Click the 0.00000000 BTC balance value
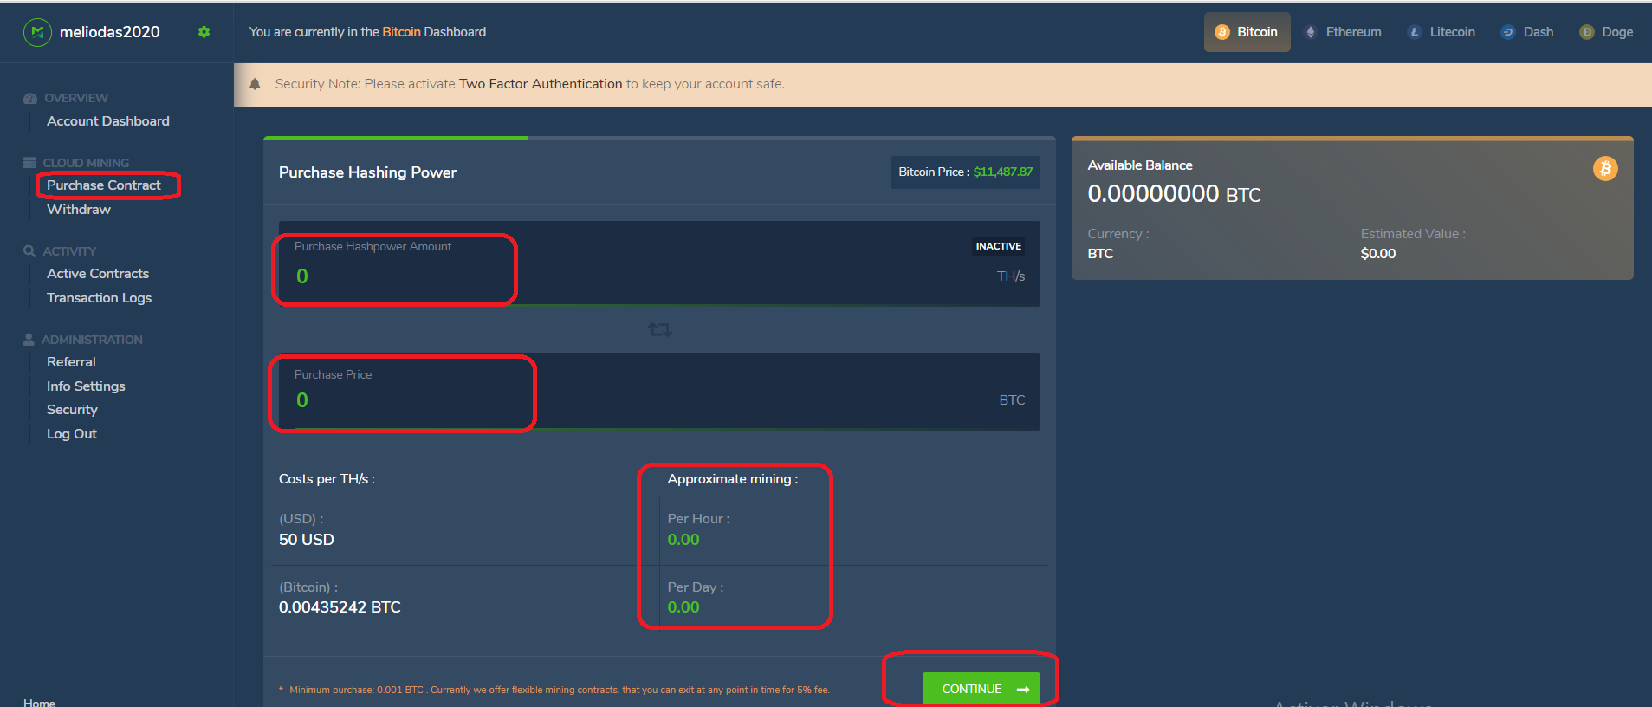 [x=1175, y=193]
